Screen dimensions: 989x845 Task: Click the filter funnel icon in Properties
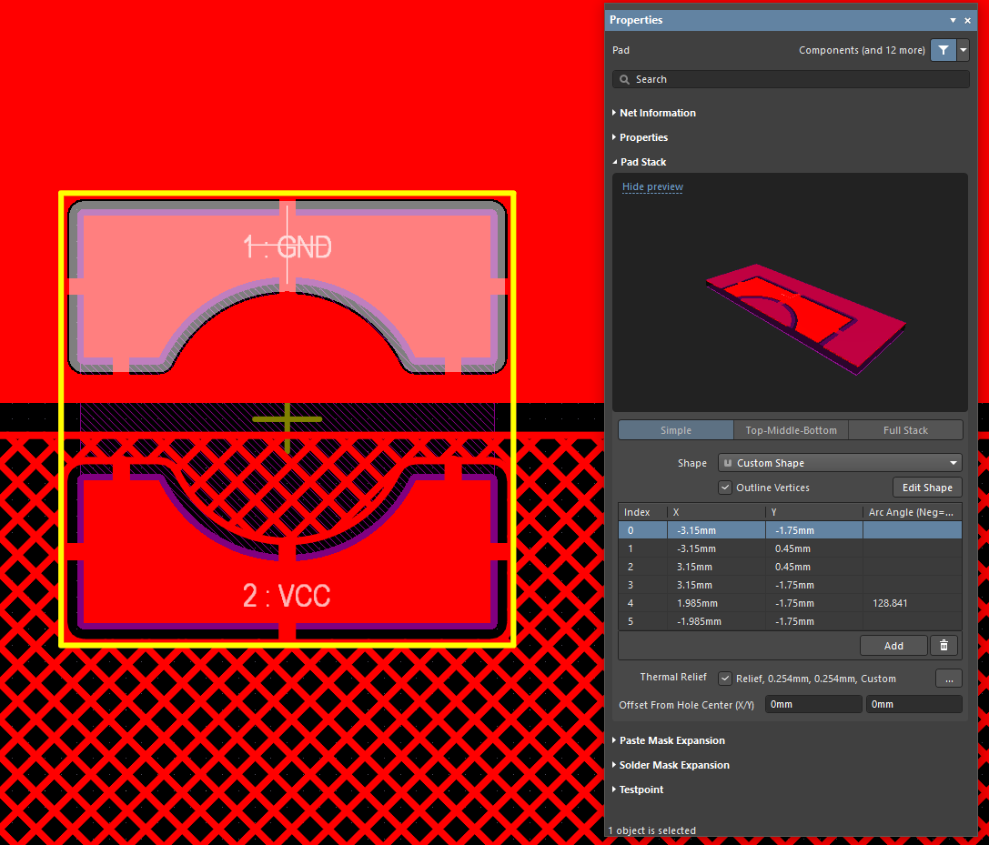coord(943,50)
